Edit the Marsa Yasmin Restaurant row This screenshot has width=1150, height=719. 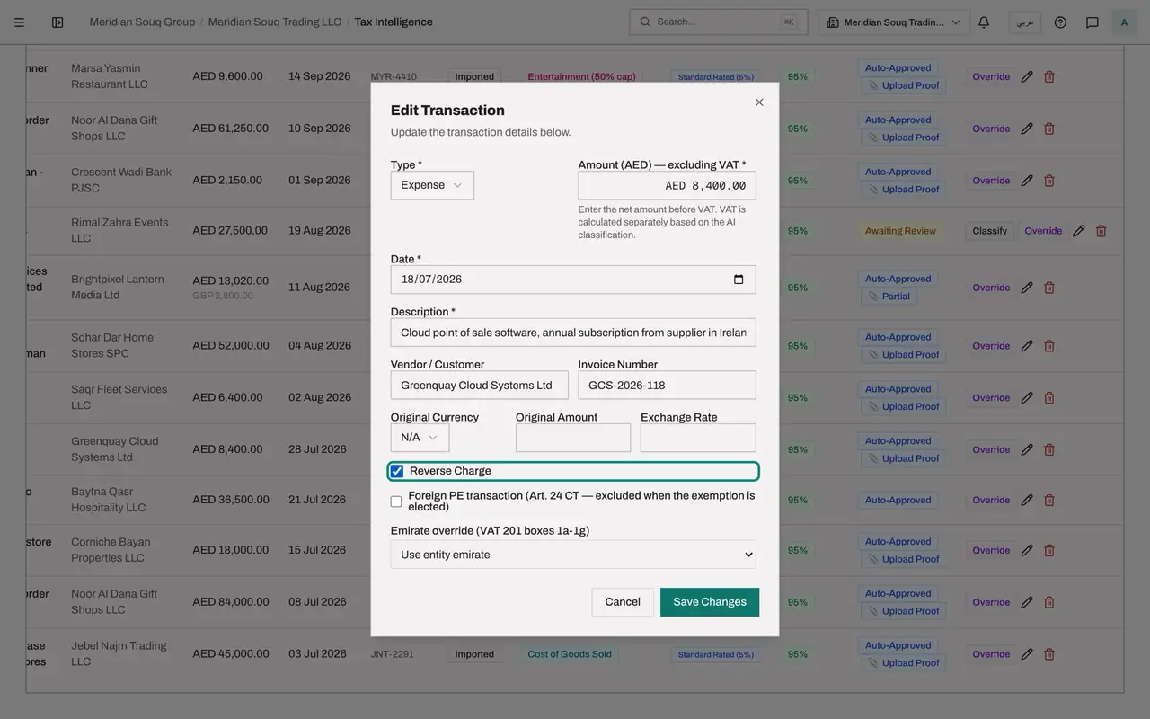click(x=1027, y=77)
